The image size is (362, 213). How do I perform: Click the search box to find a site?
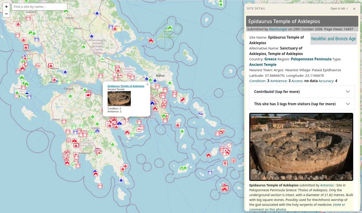(x=39, y=7)
